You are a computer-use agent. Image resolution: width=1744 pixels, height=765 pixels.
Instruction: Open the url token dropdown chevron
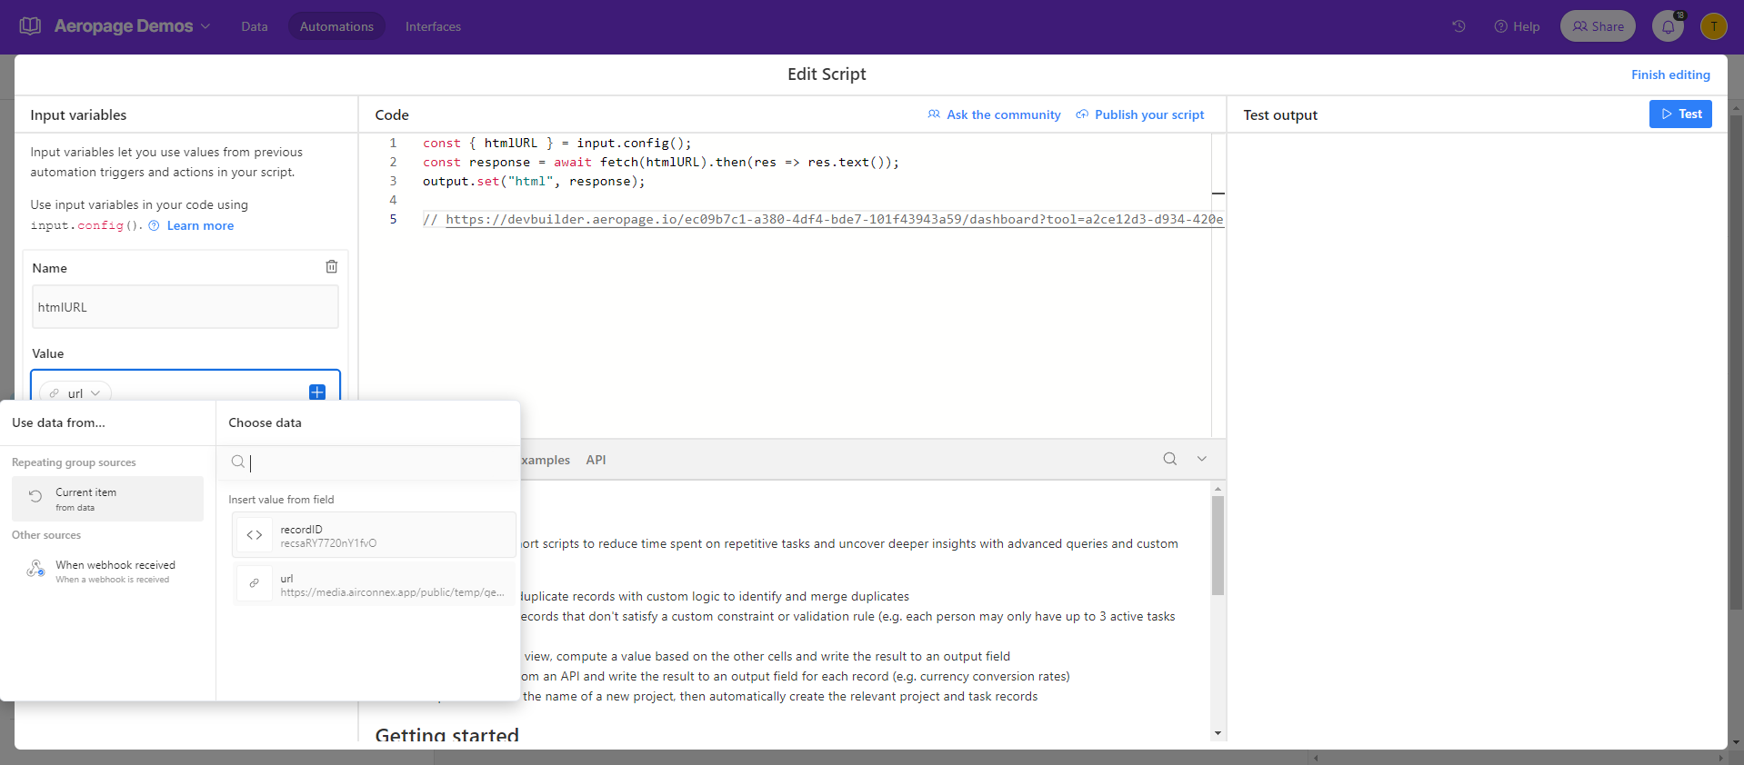[95, 393]
